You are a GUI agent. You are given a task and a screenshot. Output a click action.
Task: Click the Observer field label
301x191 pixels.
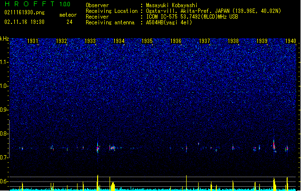(97, 5)
